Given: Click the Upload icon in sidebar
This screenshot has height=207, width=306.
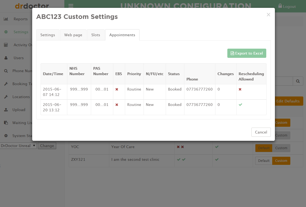Looking at the screenshot, I should click(6, 110).
